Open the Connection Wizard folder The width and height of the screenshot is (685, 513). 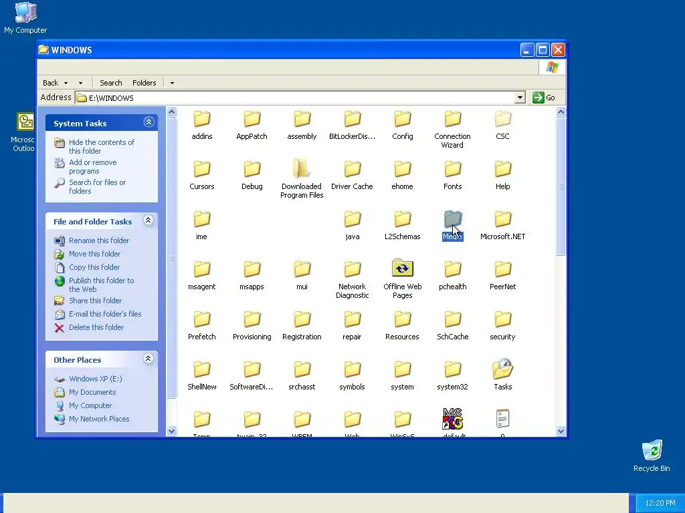click(x=452, y=130)
